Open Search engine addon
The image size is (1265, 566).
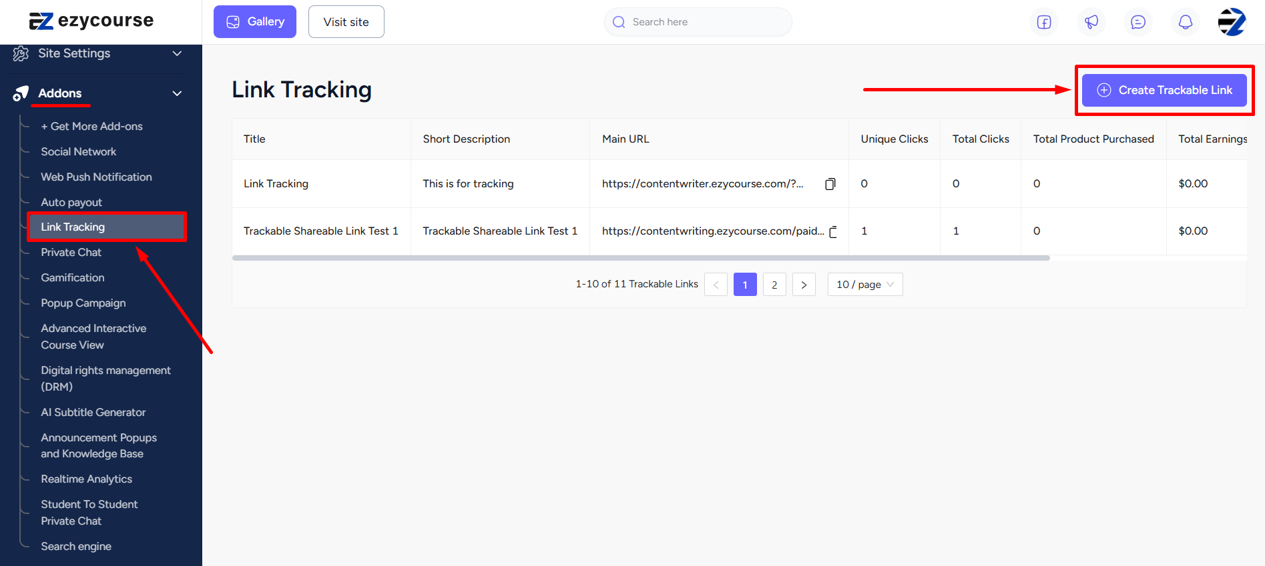76,547
